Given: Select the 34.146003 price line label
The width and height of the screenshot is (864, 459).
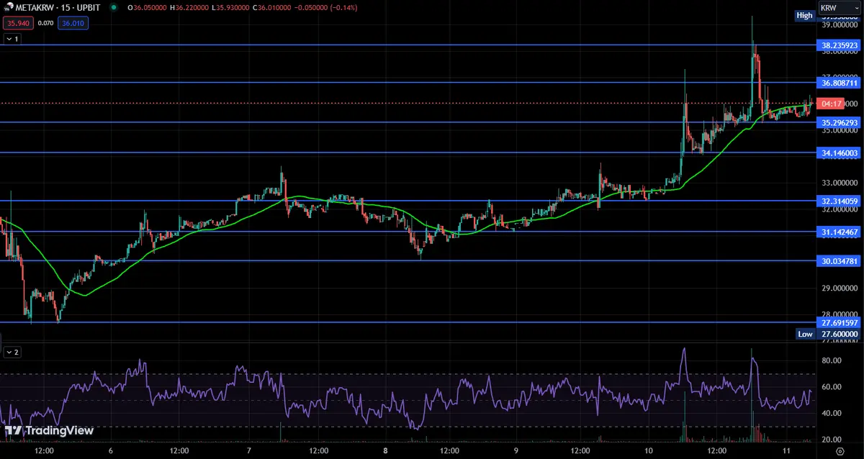Looking at the screenshot, I should click(x=840, y=153).
